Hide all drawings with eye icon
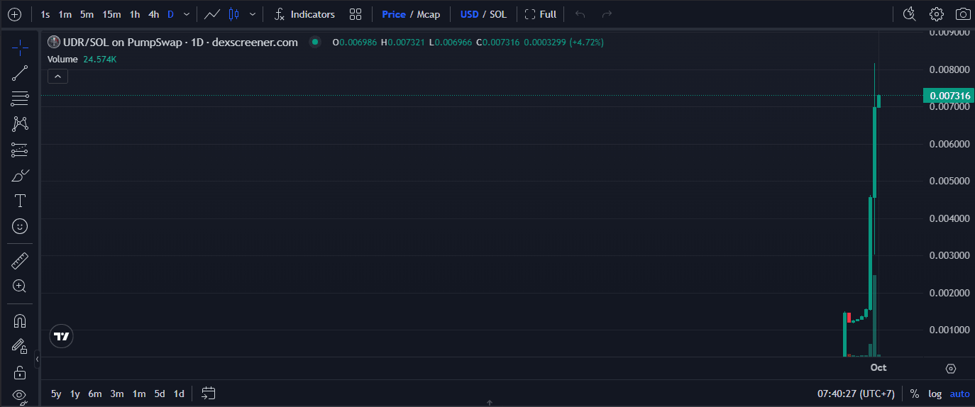Viewport: 975px width, 407px height. tap(20, 396)
